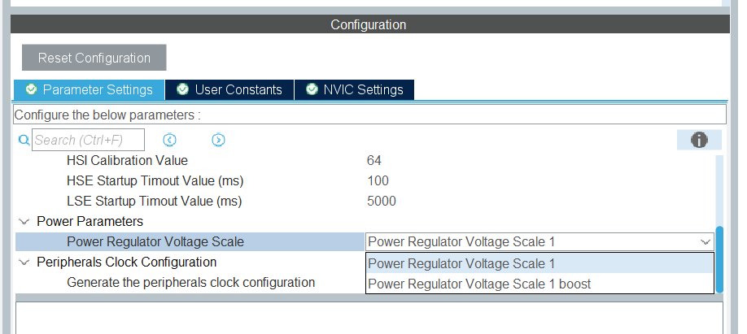747x334 pixels.
Task: Go to previous search result arrow
Action: coord(169,140)
